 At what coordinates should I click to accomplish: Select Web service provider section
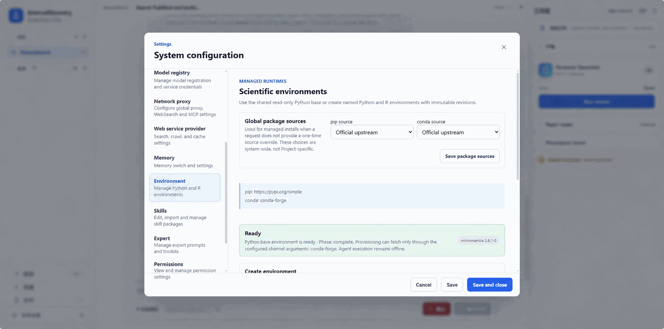coord(184,135)
